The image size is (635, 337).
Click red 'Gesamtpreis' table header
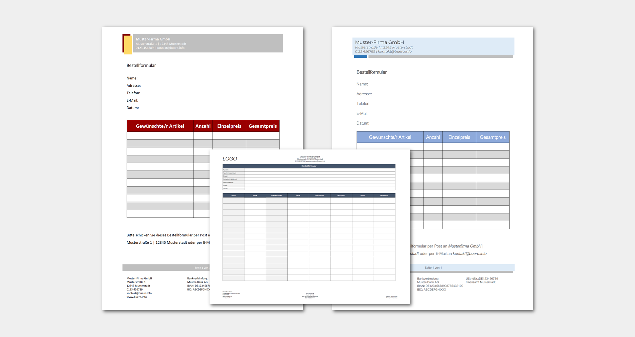click(x=263, y=126)
